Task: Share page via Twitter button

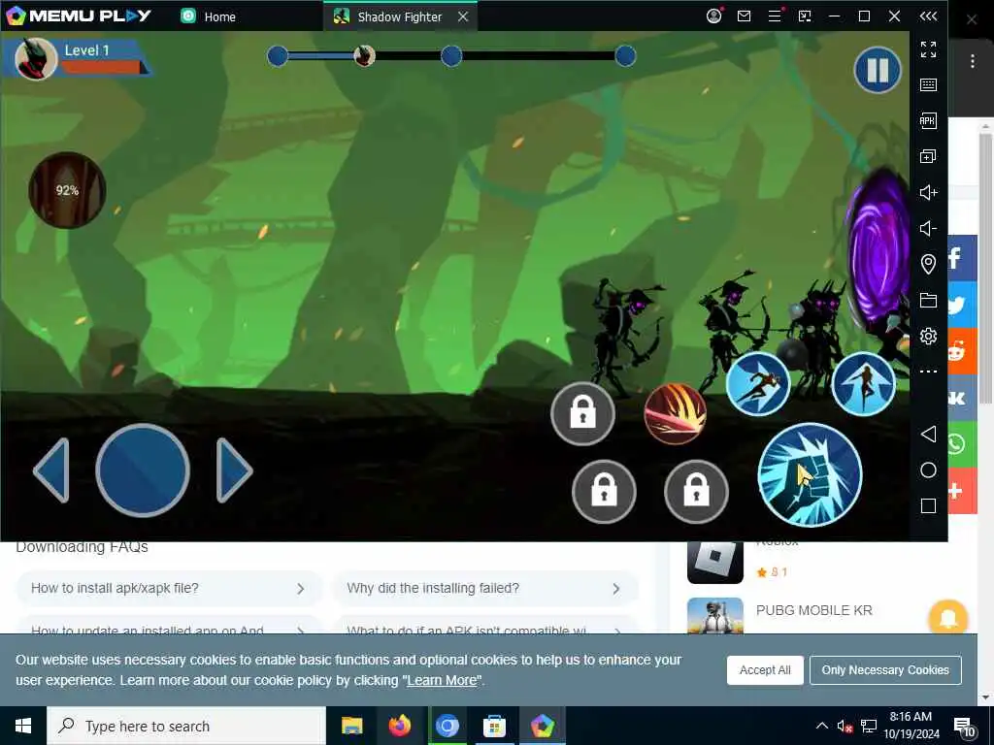Action: 962,305
